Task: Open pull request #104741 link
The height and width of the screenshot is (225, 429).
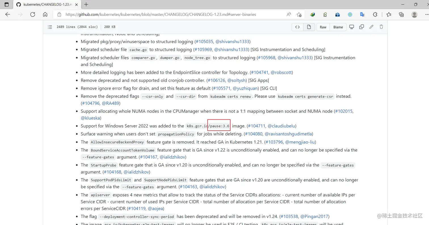Action: tap(260, 72)
